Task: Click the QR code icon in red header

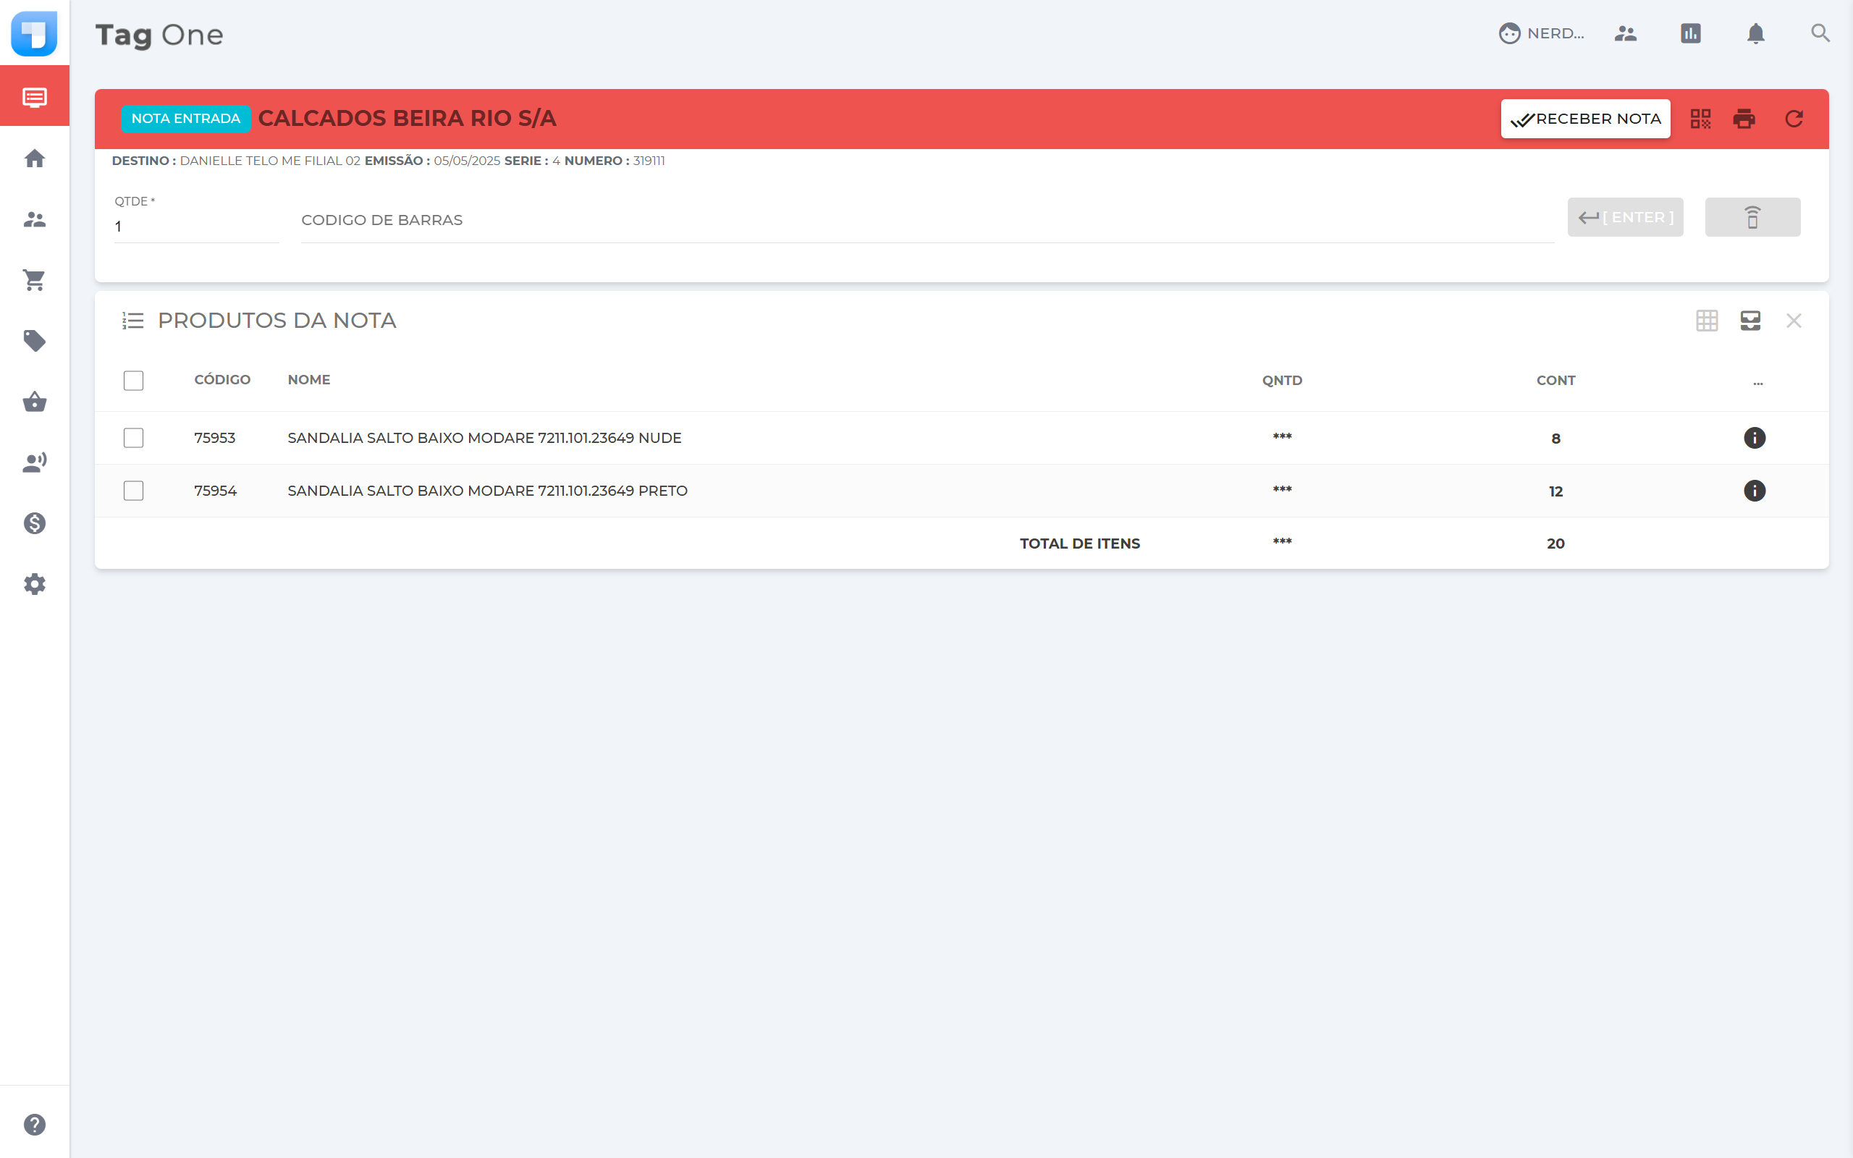Action: 1700,119
